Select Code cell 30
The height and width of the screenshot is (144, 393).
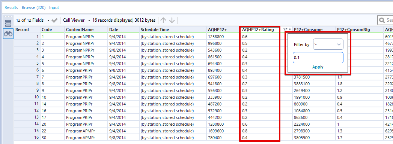click(53, 137)
